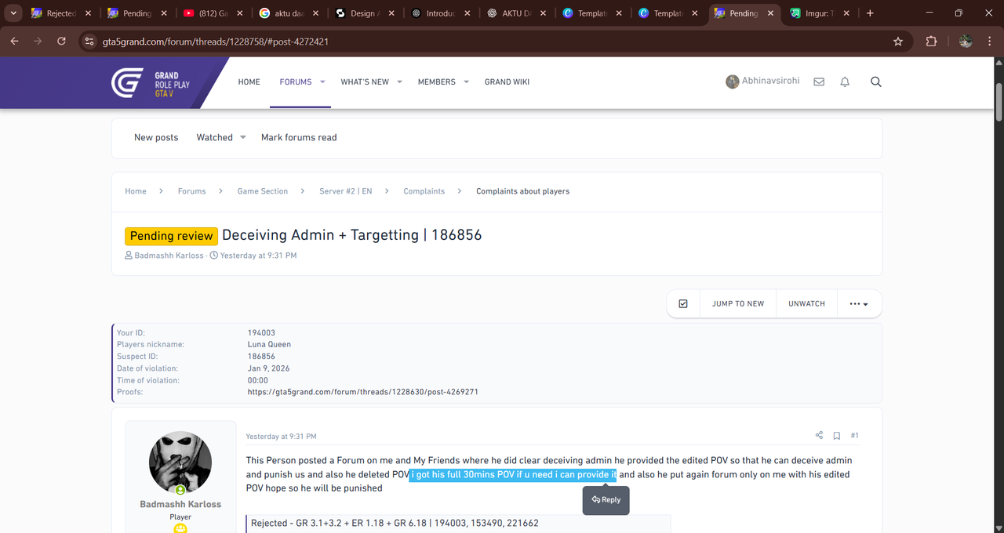Go to Game Section breadcrumb
The height and width of the screenshot is (533, 1004).
[263, 191]
